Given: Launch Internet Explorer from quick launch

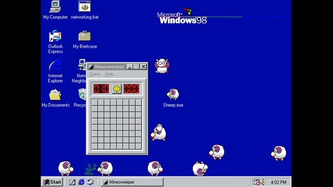Looking at the screenshot, I should [x=81, y=182].
